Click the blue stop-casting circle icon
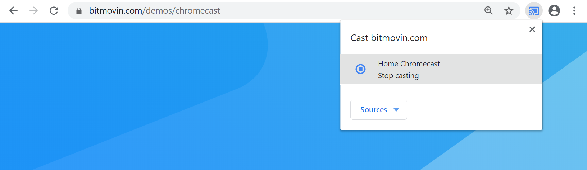 (x=360, y=69)
